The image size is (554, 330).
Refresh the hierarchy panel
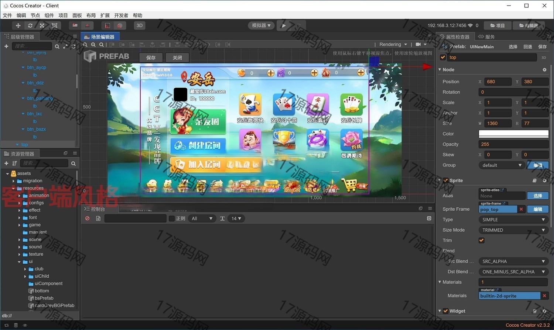(73, 46)
